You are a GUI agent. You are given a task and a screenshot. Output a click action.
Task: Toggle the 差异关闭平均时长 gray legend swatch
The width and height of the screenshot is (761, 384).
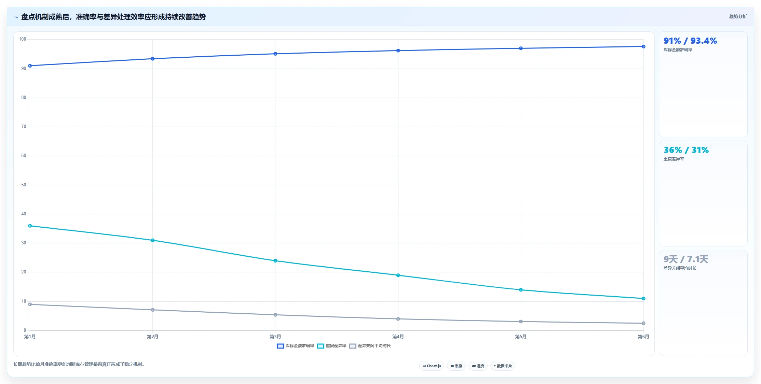click(x=353, y=346)
